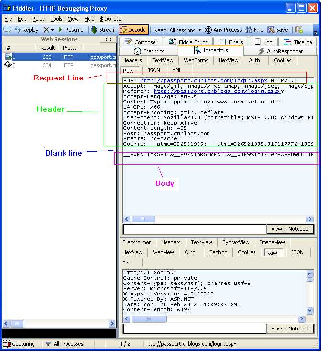Open response ImageView tab
Viewport: 321px width, 352px height.
click(x=272, y=242)
